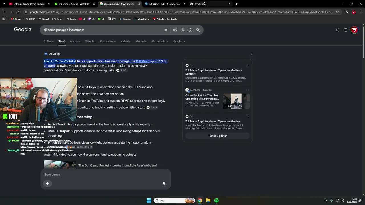Expand the İçerik bookmark folder
The height and width of the screenshot is (205, 365).
click(71, 19)
